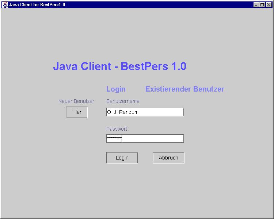Click the window title 'Java Client for BestPers1.0'
The width and height of the screenshot is (274, 219).
(x=37, y=5)
